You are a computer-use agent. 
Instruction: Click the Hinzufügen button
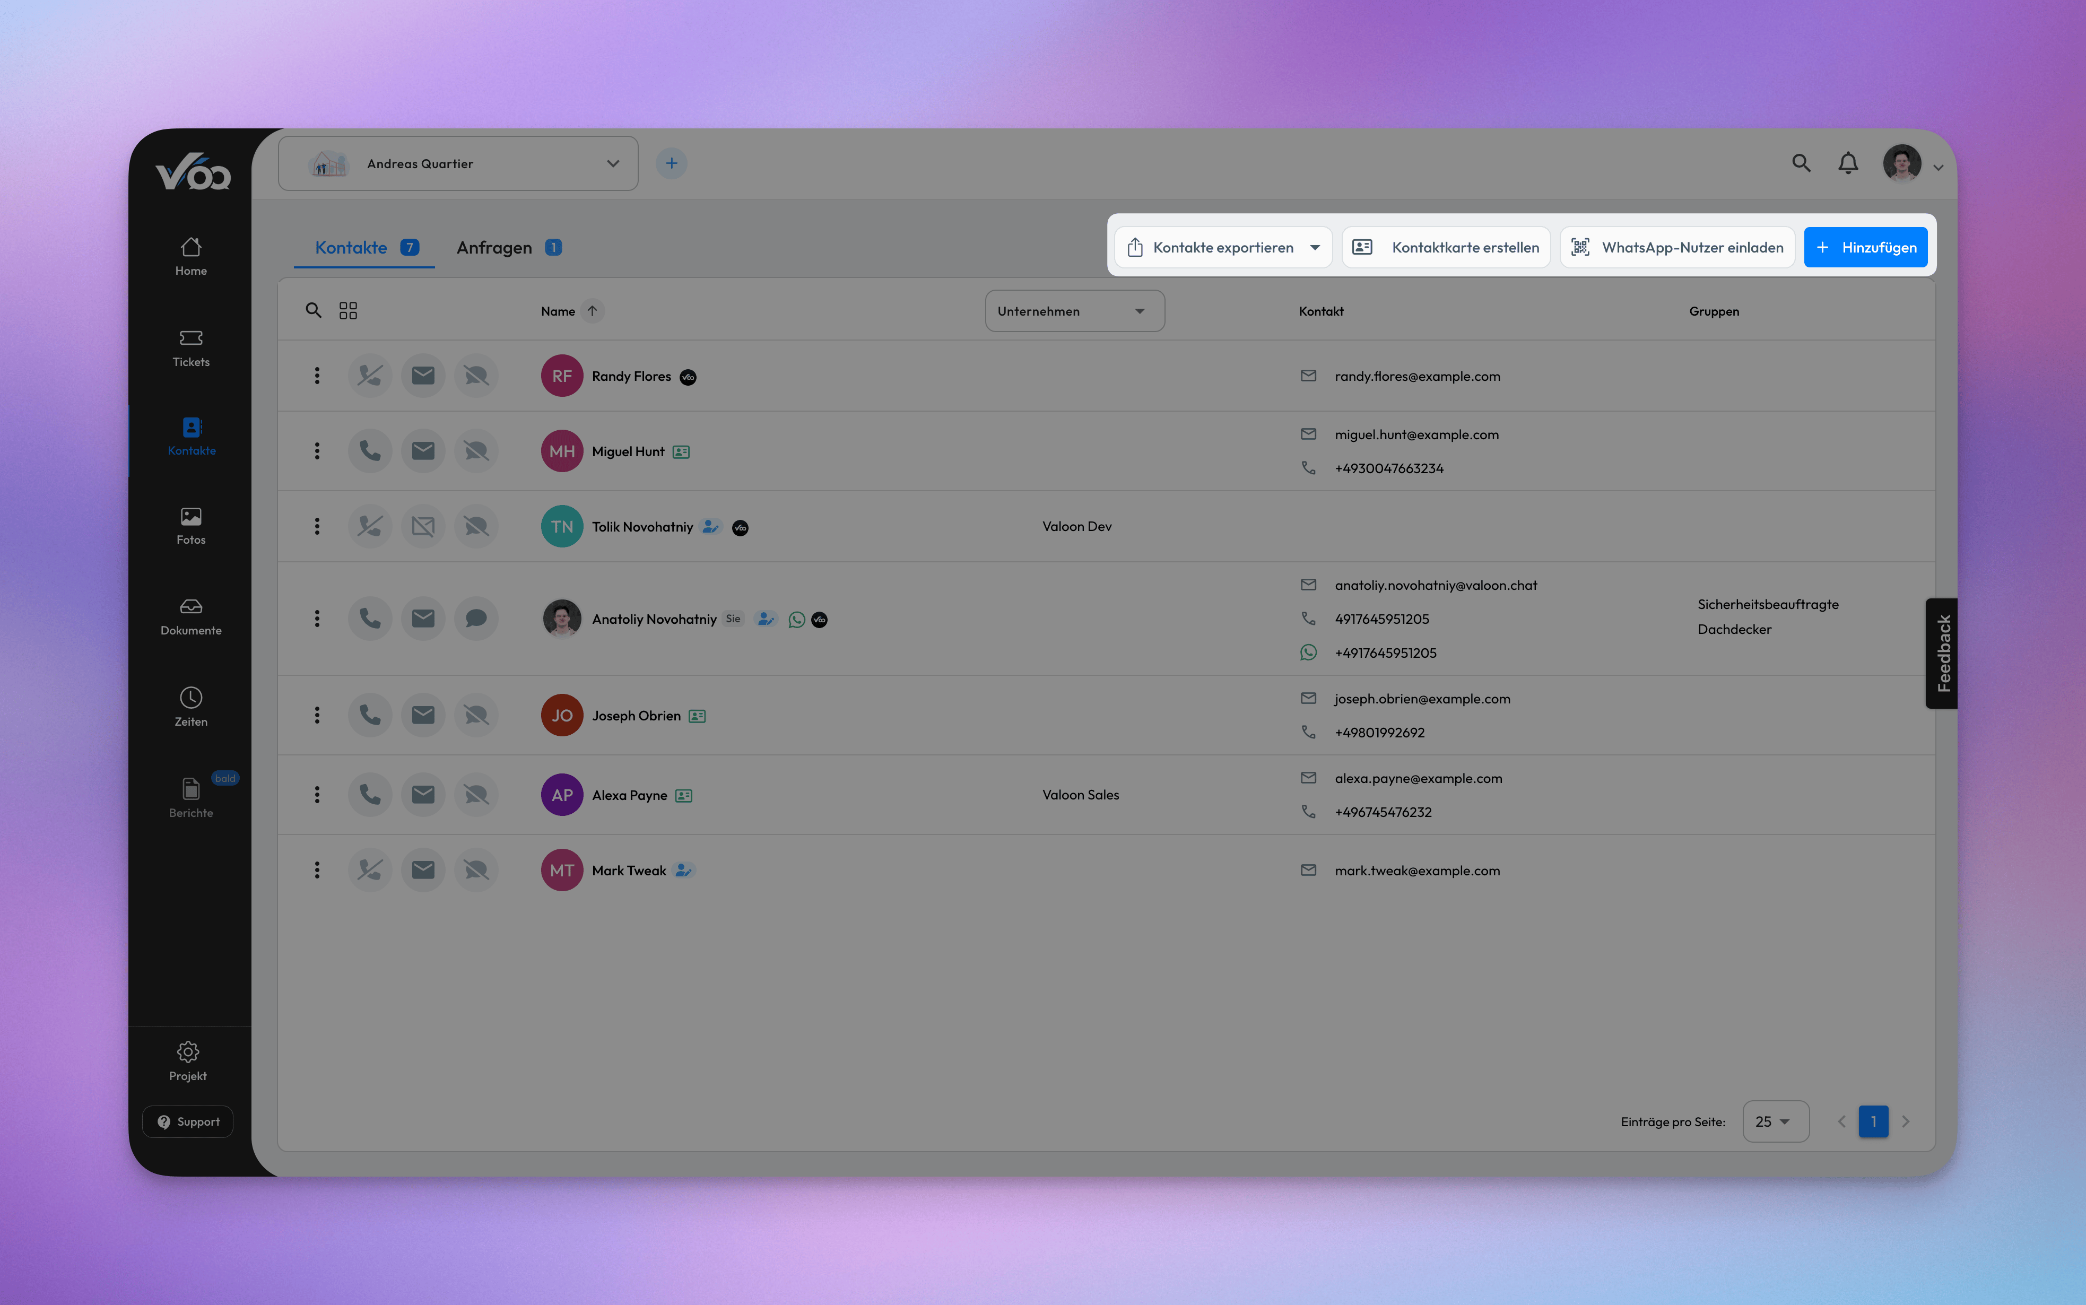pyautogui.click(x=1865, y=247)
